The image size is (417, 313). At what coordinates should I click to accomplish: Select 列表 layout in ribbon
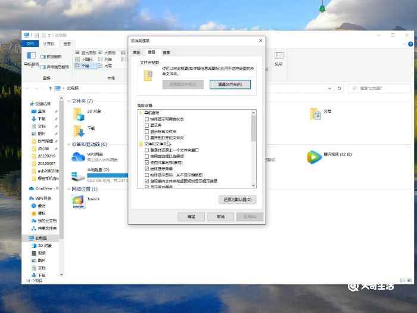coord(105,59)
